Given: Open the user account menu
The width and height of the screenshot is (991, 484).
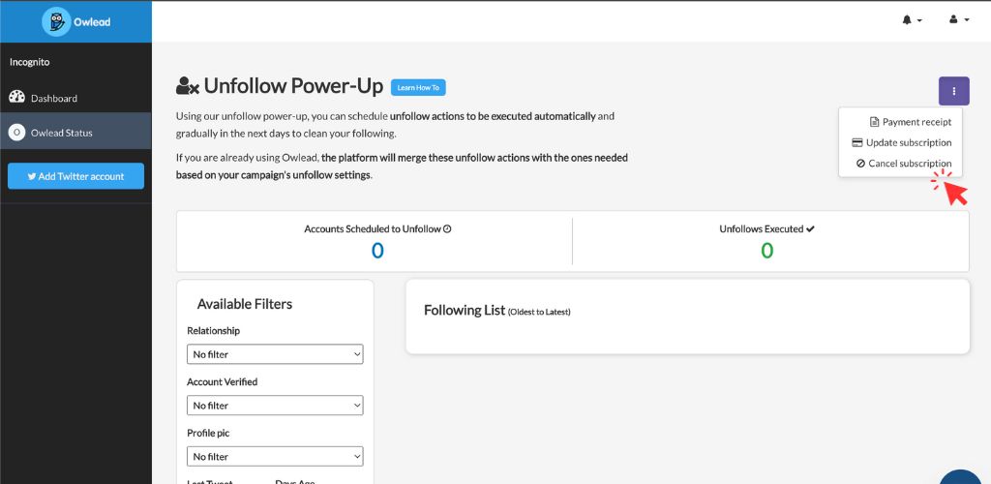Looking at the screenshot, I should [x=959, y=20].
